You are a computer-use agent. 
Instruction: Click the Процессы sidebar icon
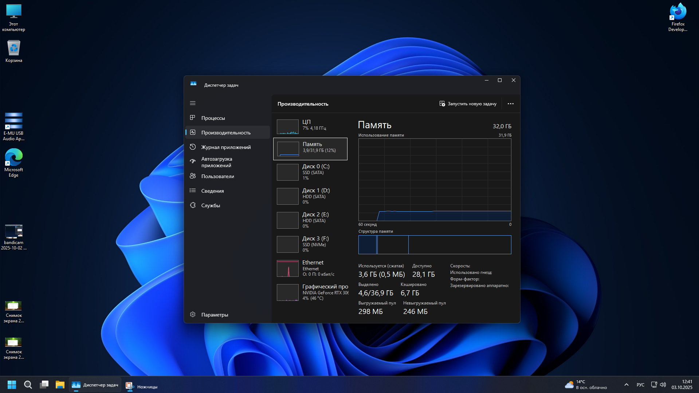[x=193, y=118]
